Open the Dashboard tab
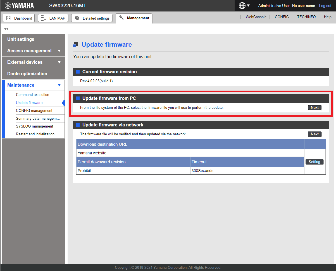Image resolution: width=336 pixels, height=271 pixels. [19, 18]
